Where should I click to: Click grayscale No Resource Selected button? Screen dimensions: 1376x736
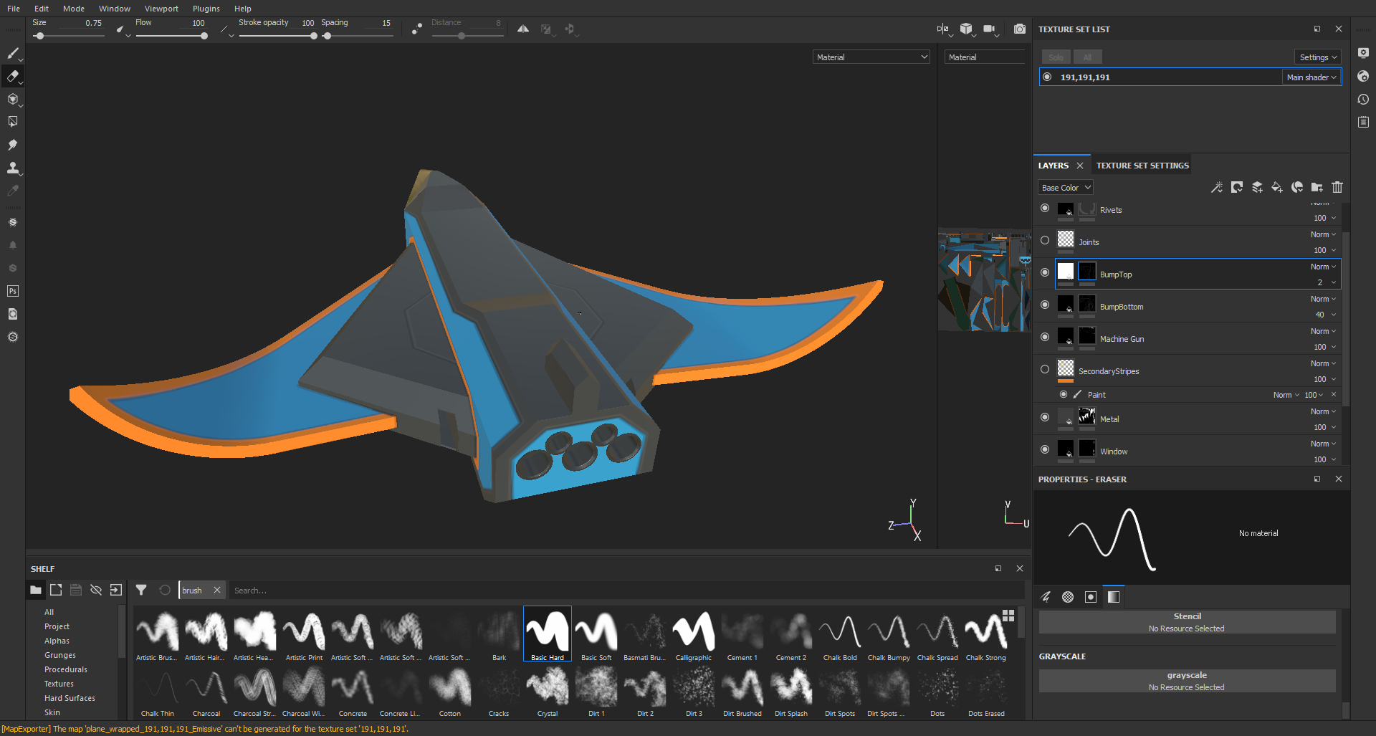pos(1187,681)
